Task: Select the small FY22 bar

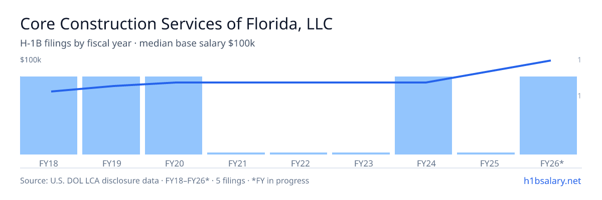Action: click(x=298, y=153)
